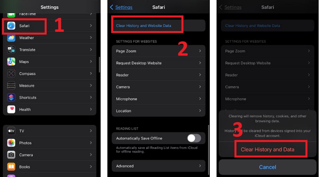Image resolution: width=319 pixels, height=177 pixels.
Task: Open Microphone settings in middle panel
Action: (x=126, y=99)
